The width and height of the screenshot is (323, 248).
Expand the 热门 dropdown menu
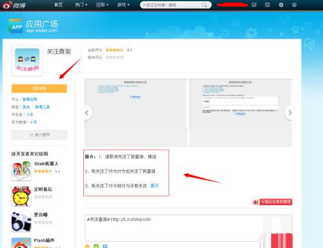pos(81,5)
